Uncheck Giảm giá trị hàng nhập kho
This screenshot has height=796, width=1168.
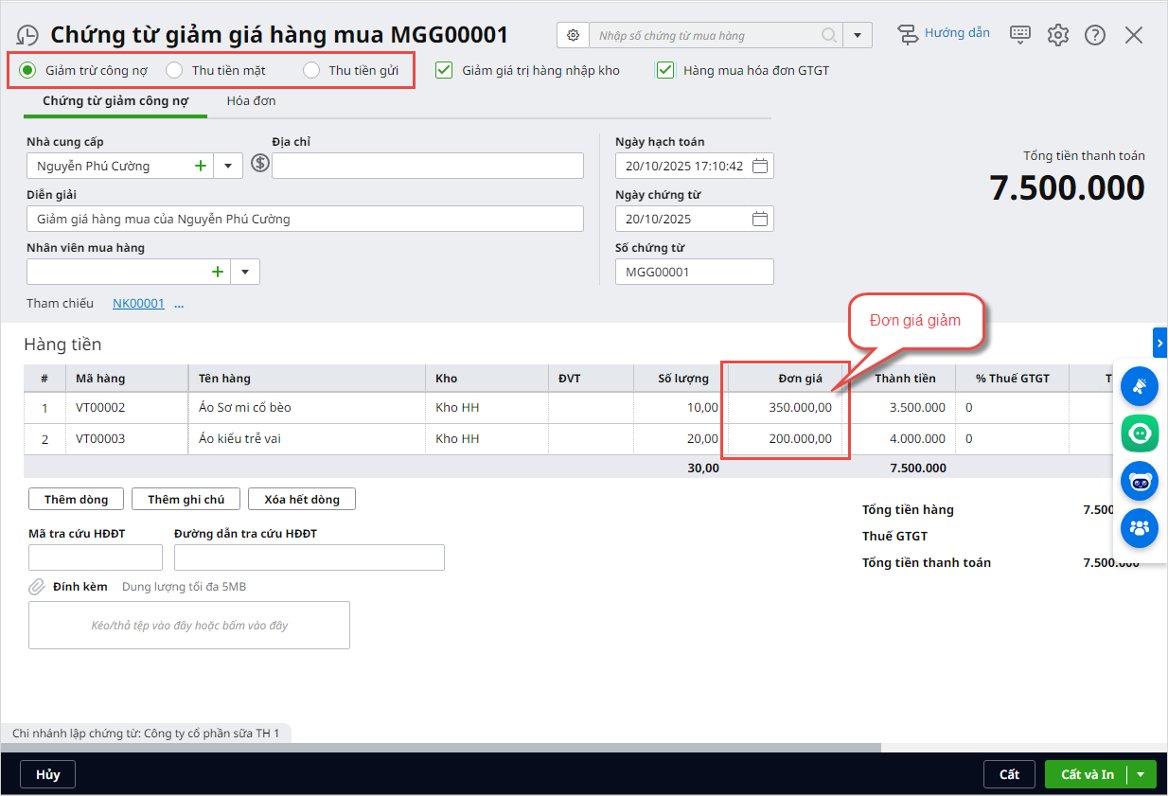coord(444,70)
